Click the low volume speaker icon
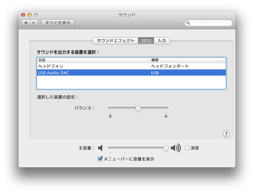This screenshot has height=193, width=254. point(100,148)
